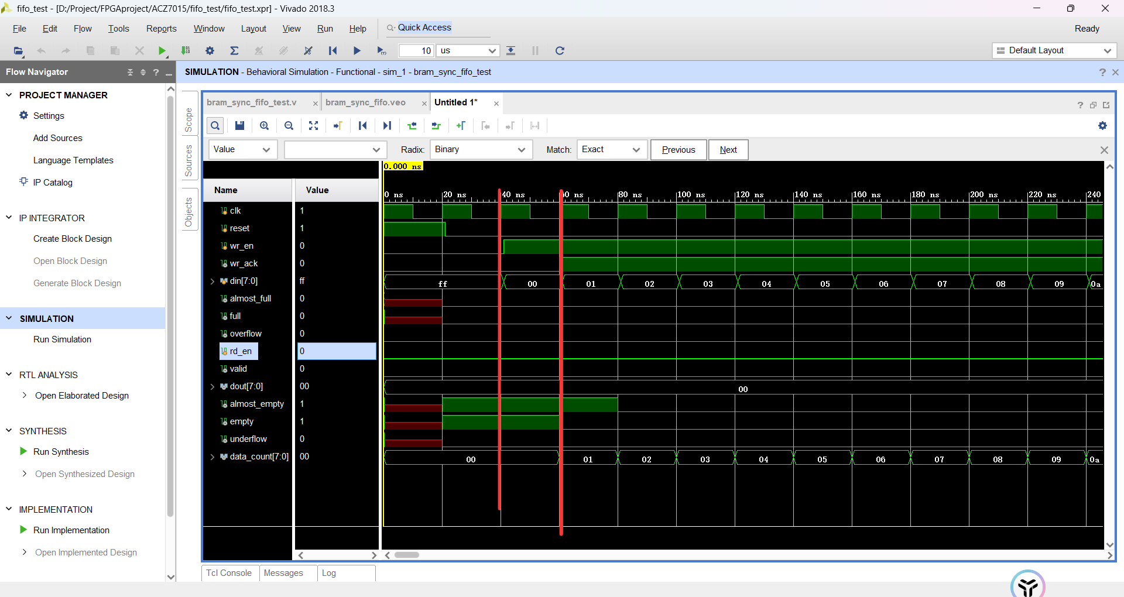Viewport: 1124px width, 597px height.
Task: Run all simulation with the play icon
Action: pos(357,51)
